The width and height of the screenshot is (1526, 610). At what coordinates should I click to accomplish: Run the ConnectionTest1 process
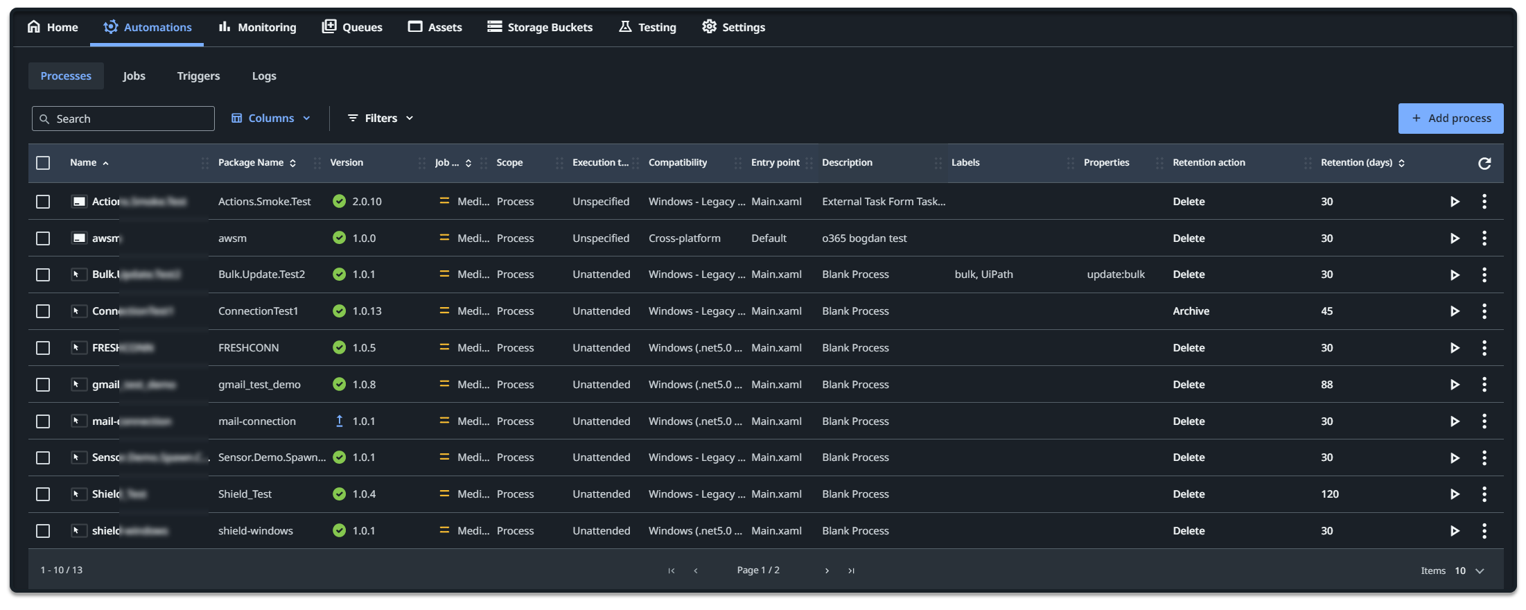coord(1455,311)
